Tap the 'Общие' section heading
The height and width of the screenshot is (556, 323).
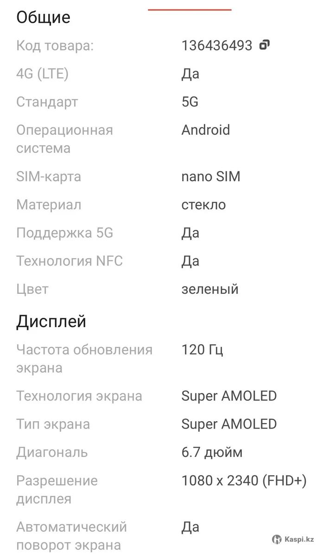coord(43,17)
